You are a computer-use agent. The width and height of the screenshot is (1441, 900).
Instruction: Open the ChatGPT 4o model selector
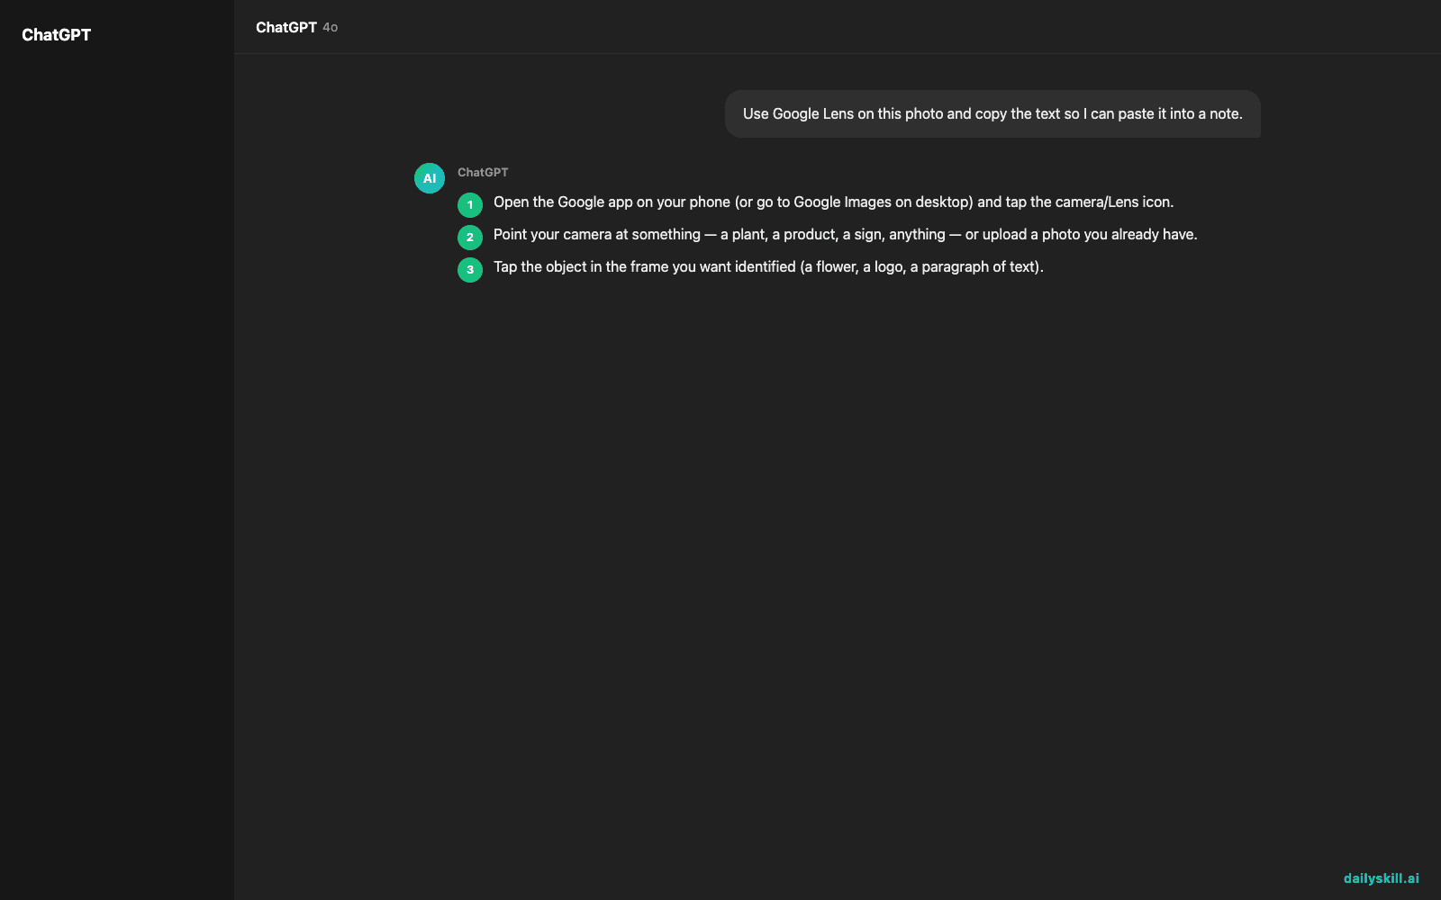click(296, 27)
